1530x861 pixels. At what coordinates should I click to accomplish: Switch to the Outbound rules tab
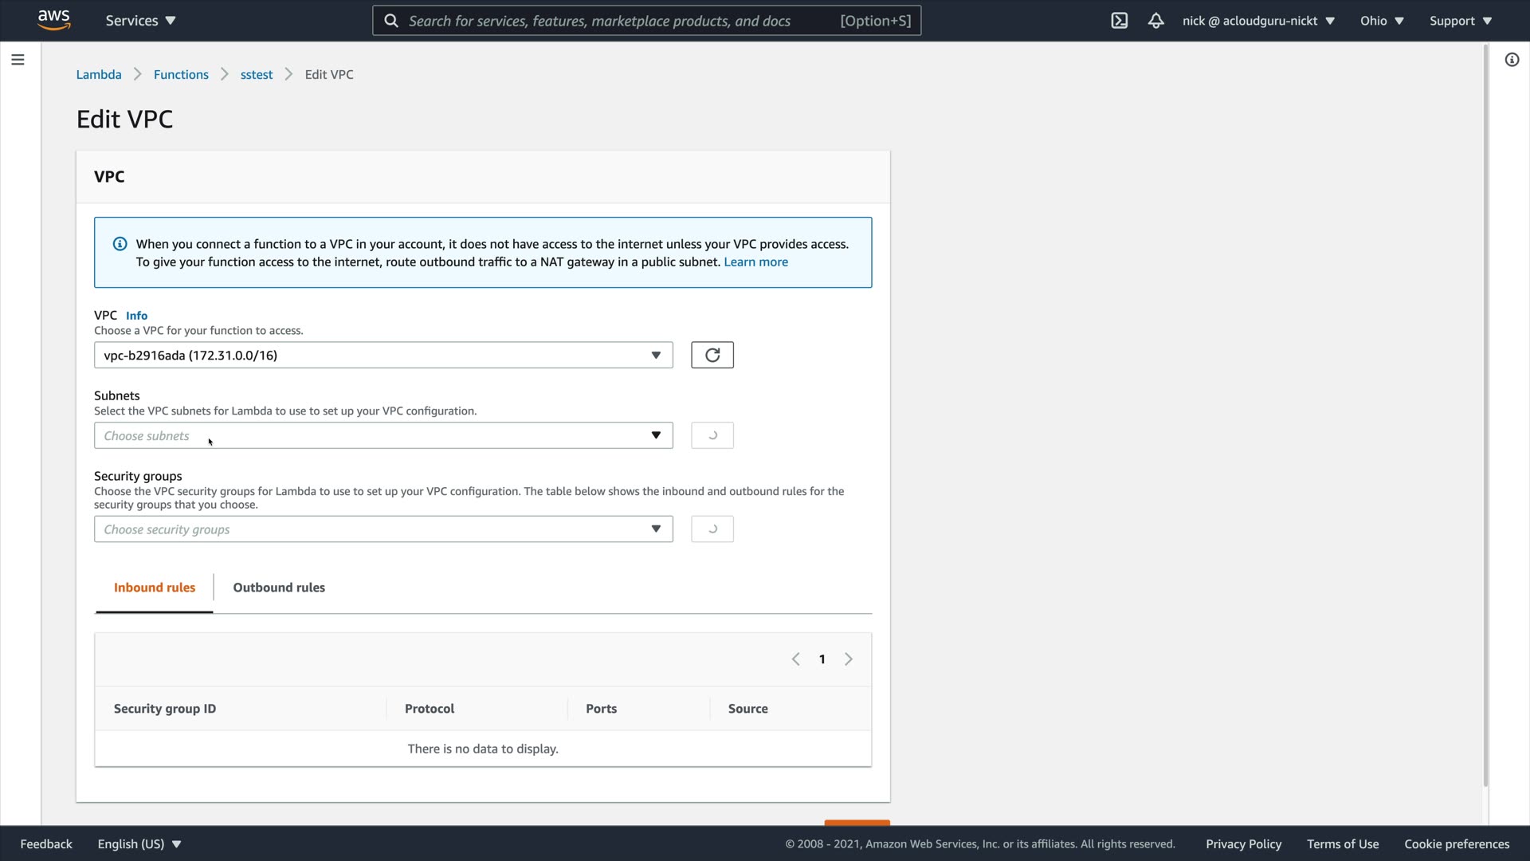click(279, 588)
